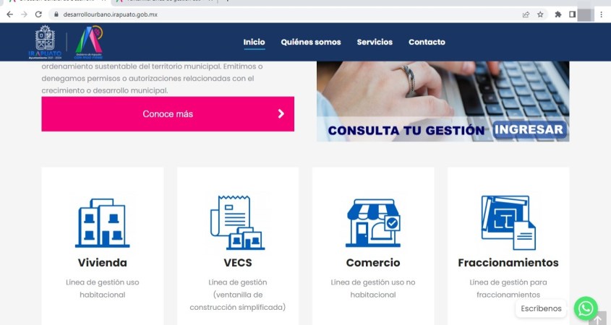The width and height of the screenshot is (611, 325).
Task: Go to Quiénes somos in navigation
Action: [x=311, y=42]
